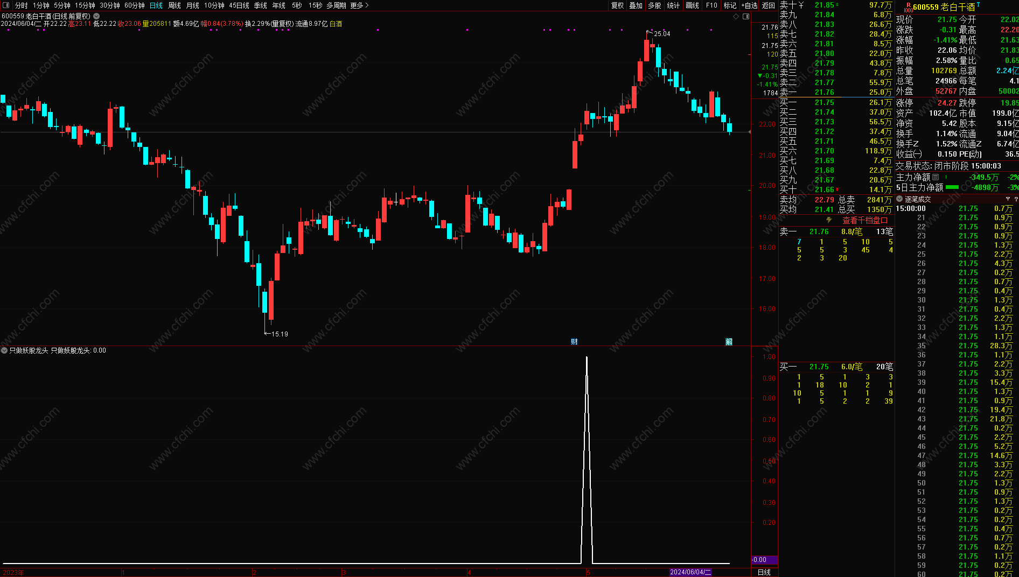Viewport: 1019px width, 577px height.
Task: Switch to 60分钟 chart period
Action: point(135,5)
